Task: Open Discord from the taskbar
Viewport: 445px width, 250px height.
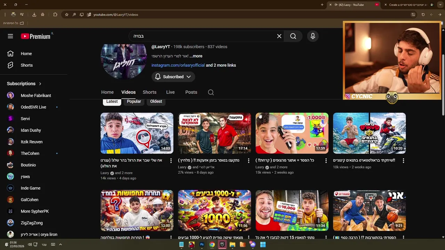Action: [x=253, y=244]
